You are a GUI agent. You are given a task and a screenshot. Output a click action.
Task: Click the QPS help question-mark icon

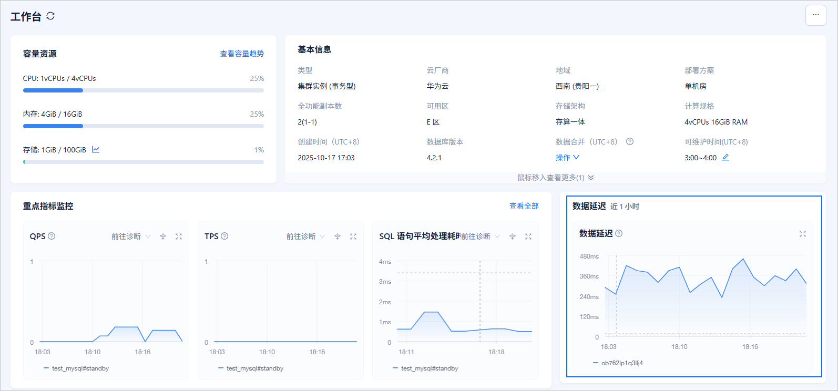(52, 236)
